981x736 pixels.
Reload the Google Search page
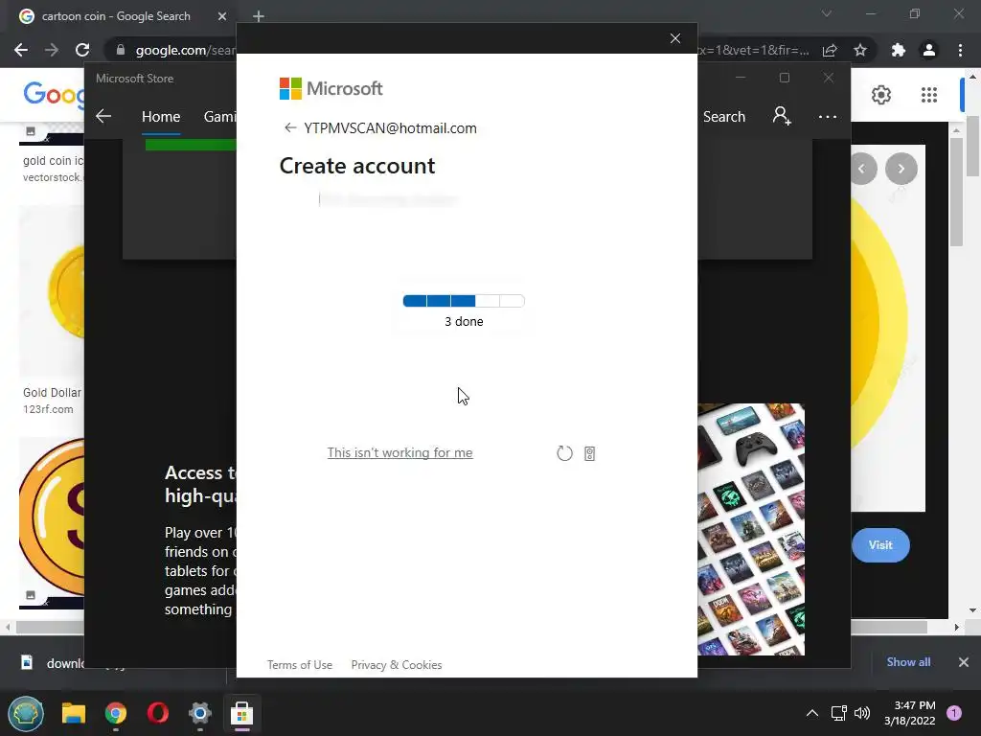tap(82, 50)
